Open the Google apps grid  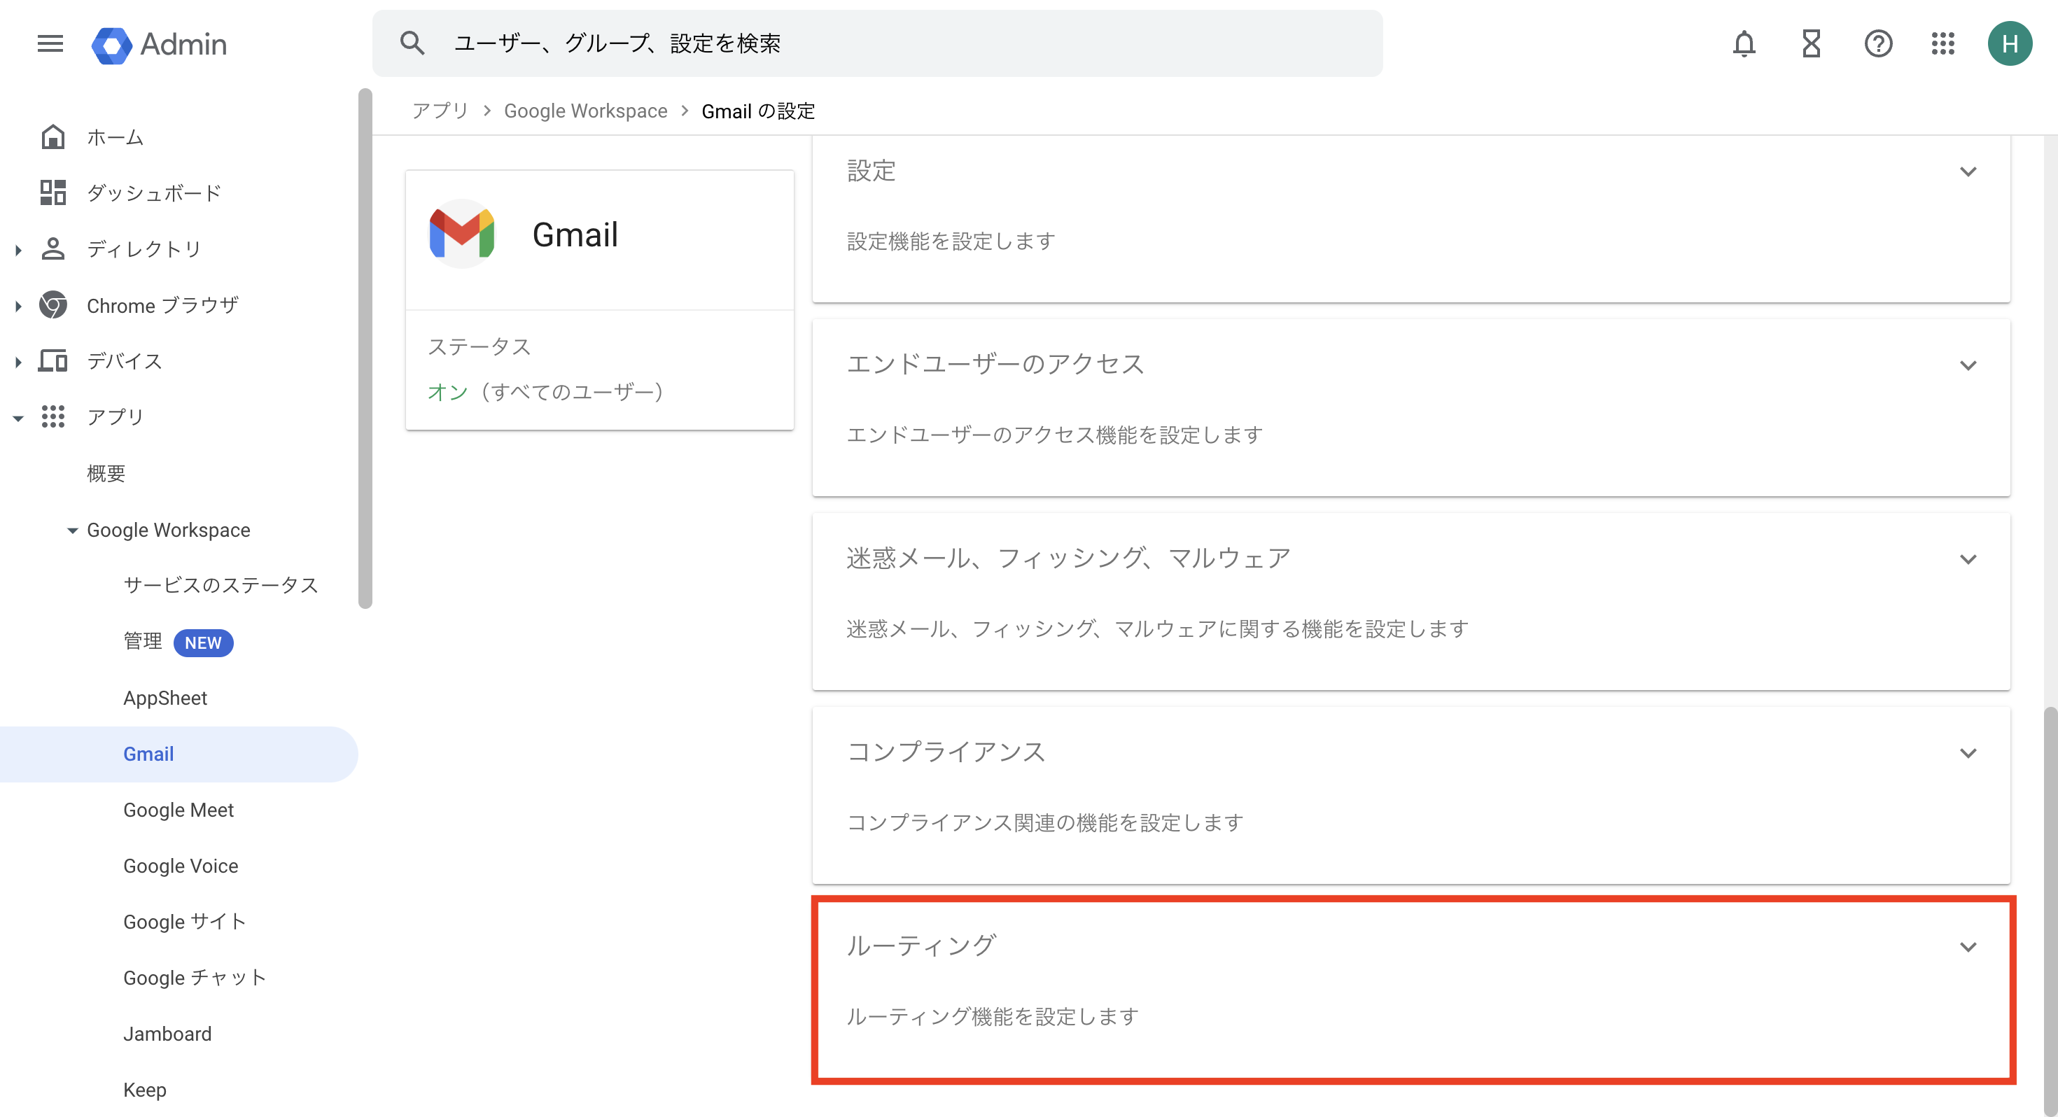1943,43
